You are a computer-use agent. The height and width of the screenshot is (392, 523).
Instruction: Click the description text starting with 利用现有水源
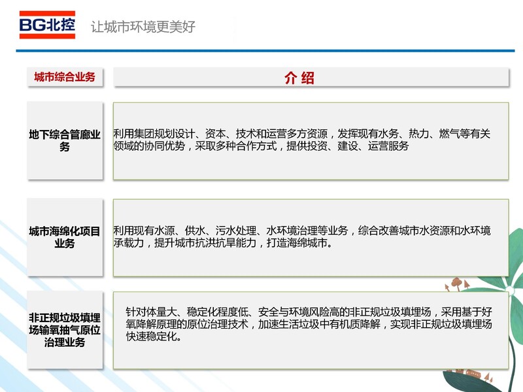pyautogui.click(x=301, y=237)
